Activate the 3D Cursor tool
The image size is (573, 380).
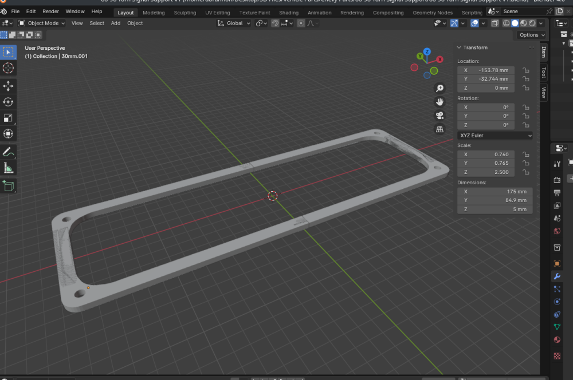8,68
